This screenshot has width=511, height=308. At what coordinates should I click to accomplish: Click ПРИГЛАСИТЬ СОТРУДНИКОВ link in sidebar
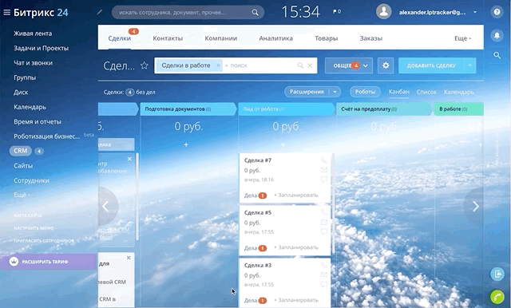[44, 241]
